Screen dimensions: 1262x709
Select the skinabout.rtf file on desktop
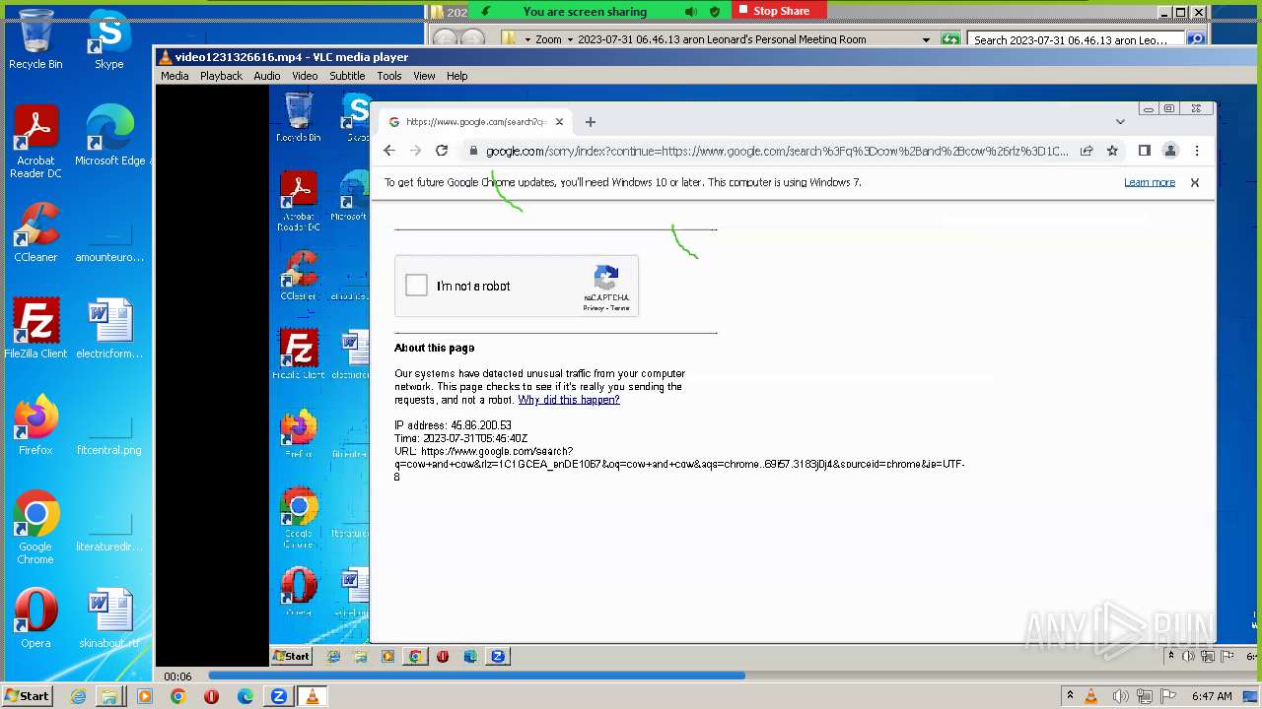coord(109,618)
